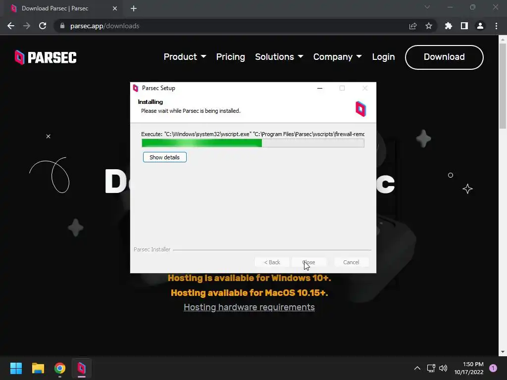Reload the parsec.app page
Image resolution: width=507 pixels, height=380 pixels.
[x=43, y=26]
